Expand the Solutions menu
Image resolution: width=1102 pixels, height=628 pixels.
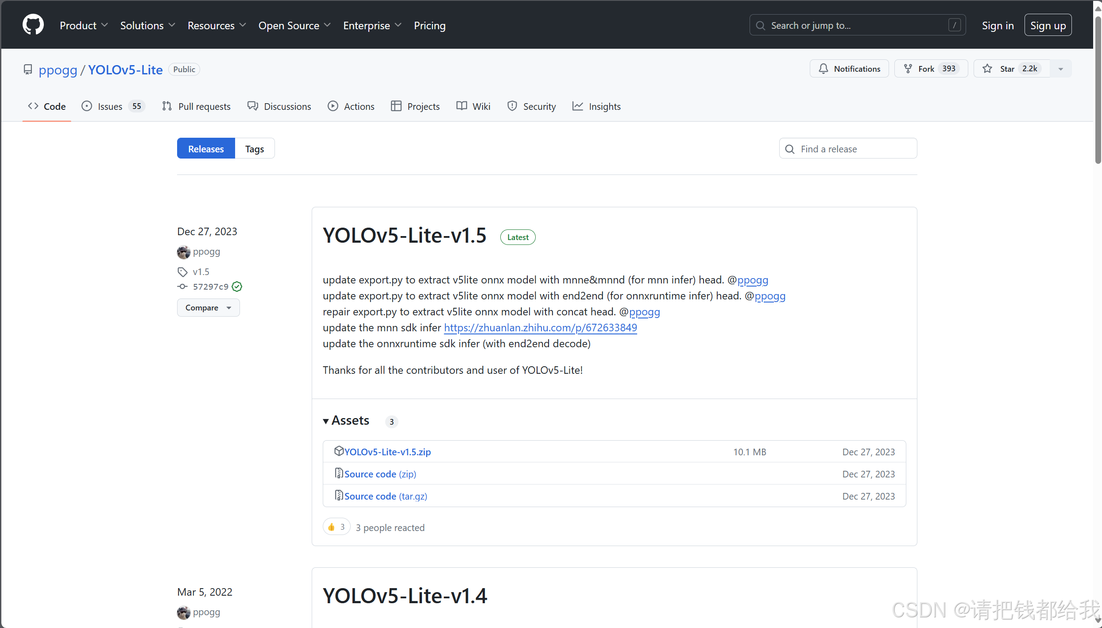[147, 26]
